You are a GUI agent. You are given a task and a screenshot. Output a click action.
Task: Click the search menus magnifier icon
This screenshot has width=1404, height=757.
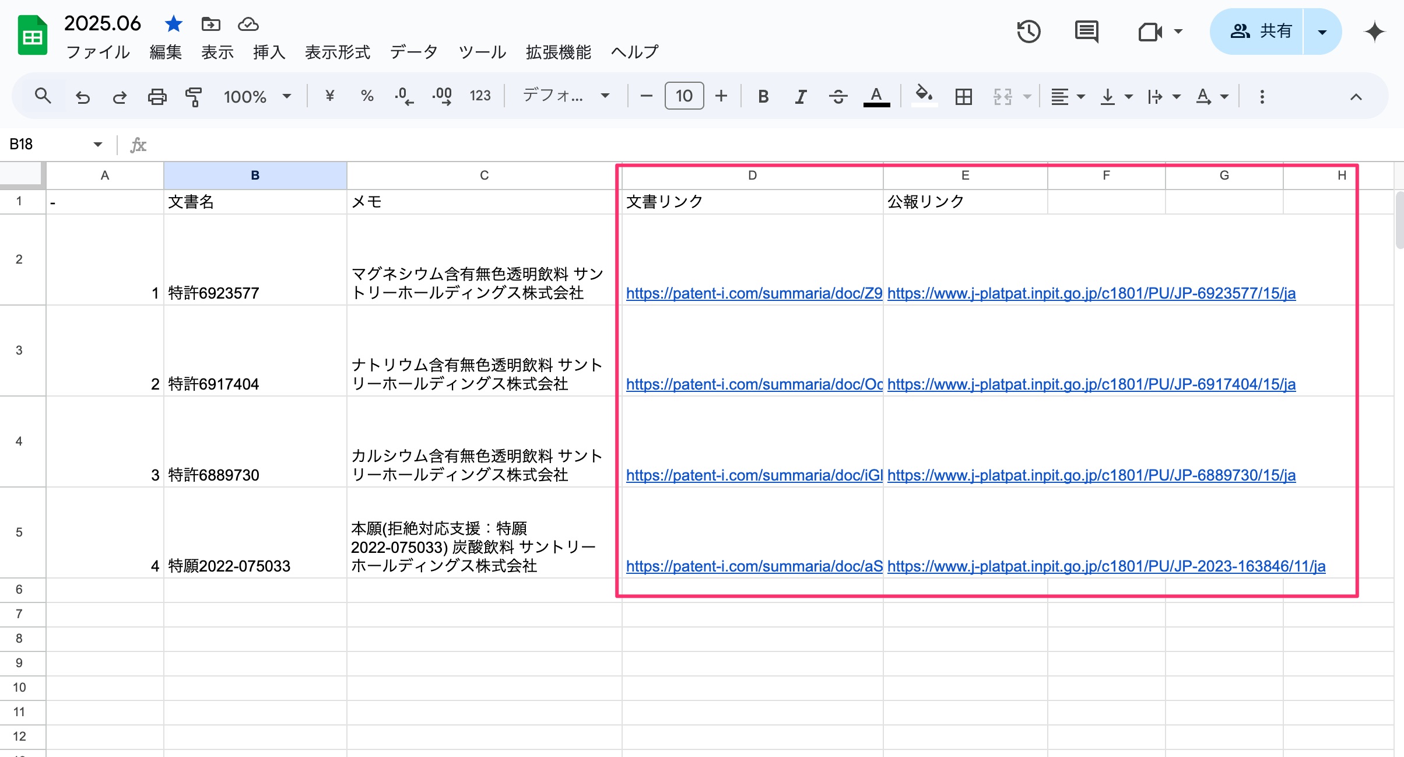[43, 96]
